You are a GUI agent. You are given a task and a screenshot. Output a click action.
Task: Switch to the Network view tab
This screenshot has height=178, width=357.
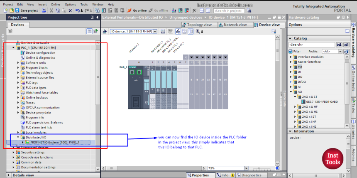(233, 25)
